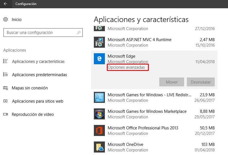The width and height of the screenshot is (228, 155).
Task: Select Microsoft ASP.NET MVC 4 Runtime entry
Action: (x=154, y=42)
